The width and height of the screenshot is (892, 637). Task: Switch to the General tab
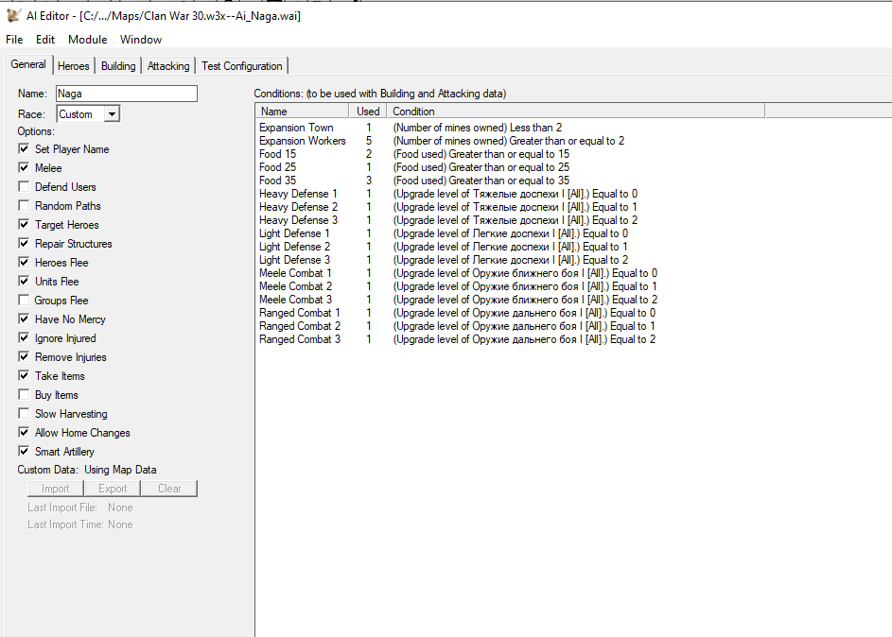(28, 64)
